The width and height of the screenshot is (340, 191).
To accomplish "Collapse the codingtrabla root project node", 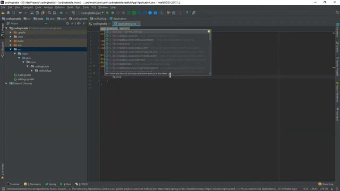I will 6,28.
